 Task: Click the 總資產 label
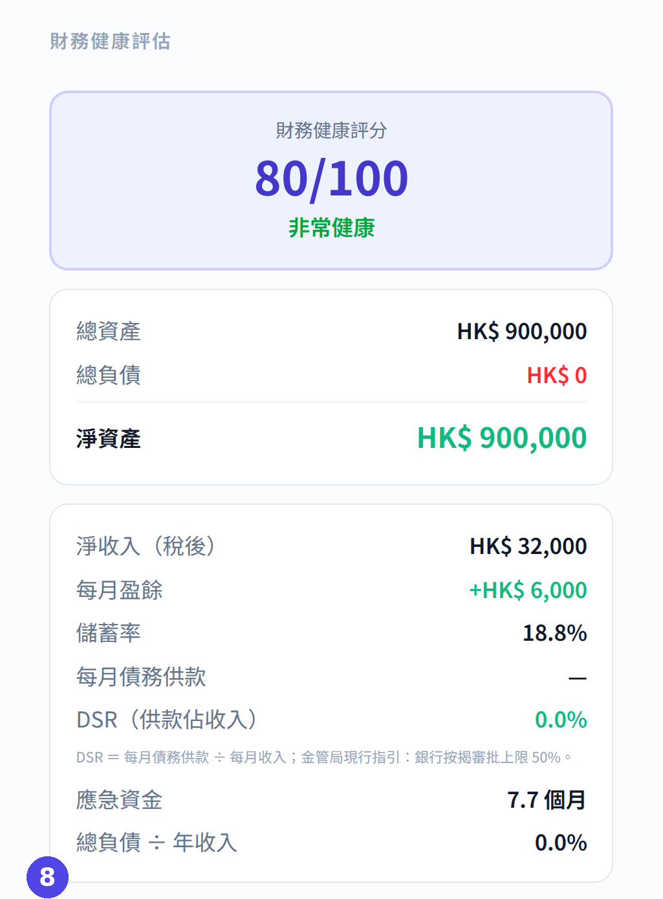[108, 331]
